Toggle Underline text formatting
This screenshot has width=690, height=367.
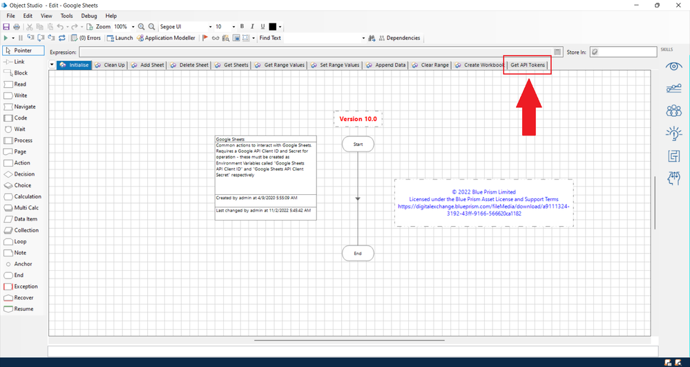click(x=261, y=26)
